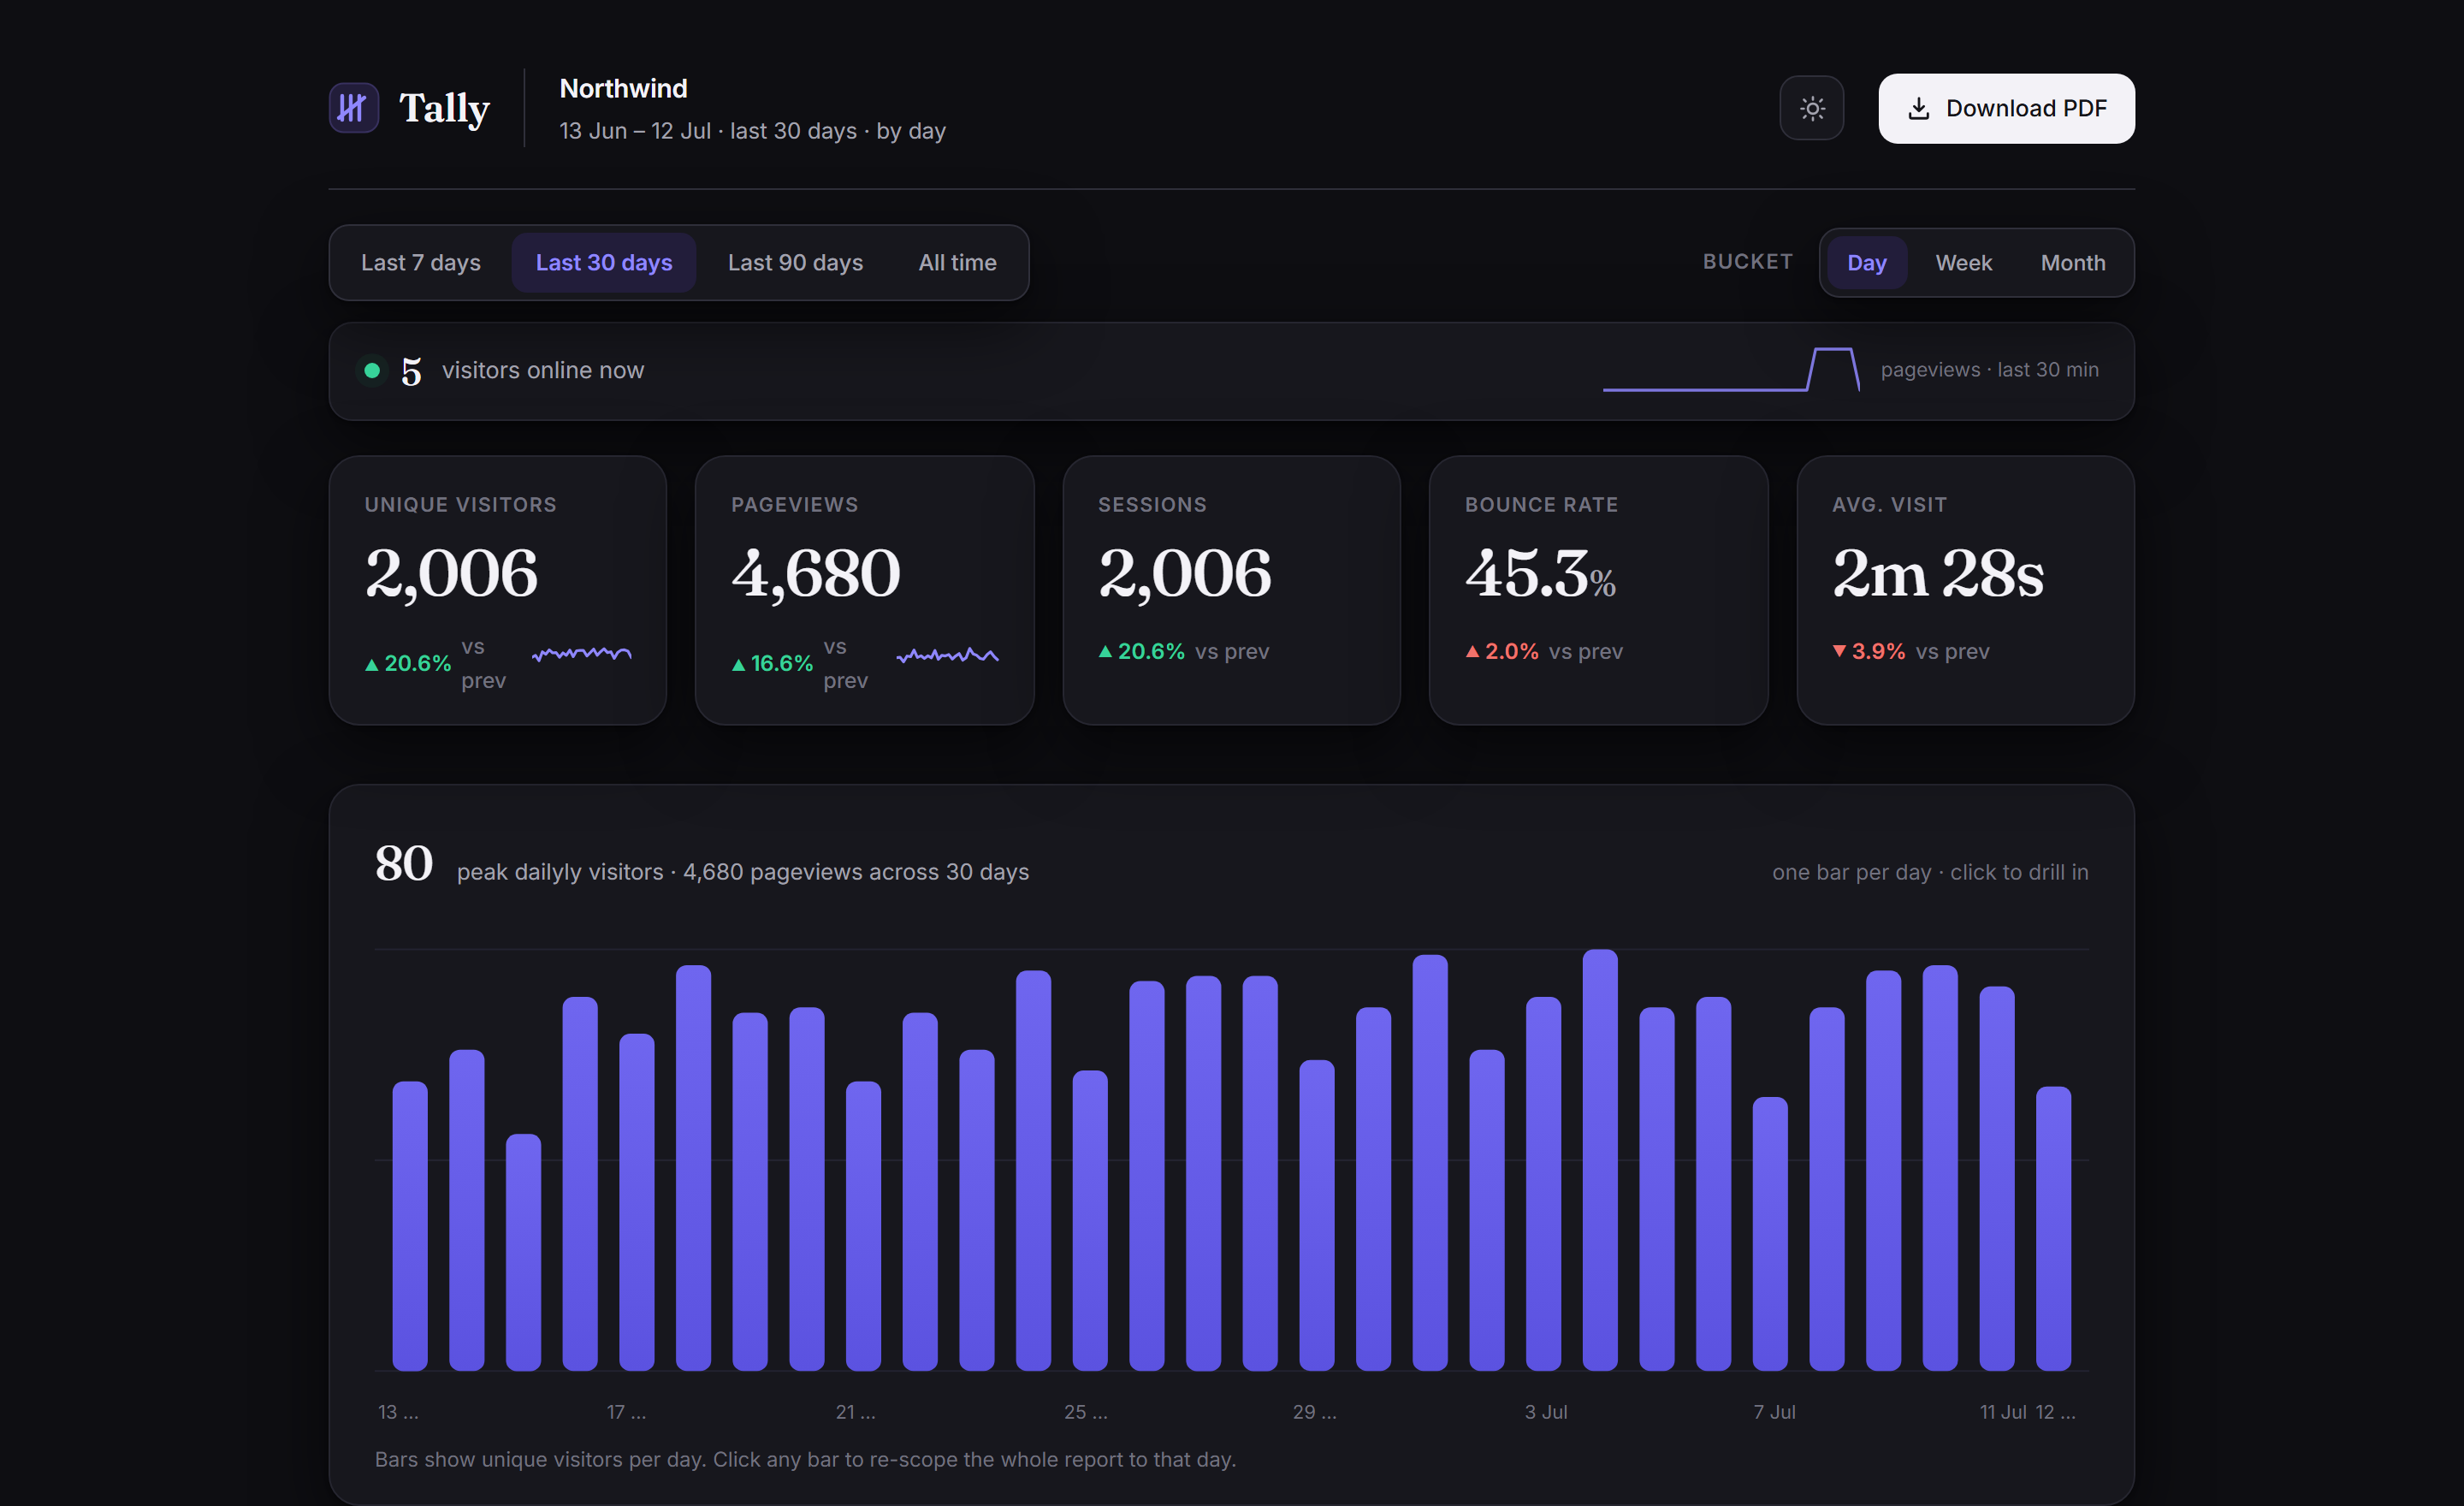Image resolution: width=2464 pixels, height=1506 pixels.
Task: Open the Unique Visitors card
Action: point(497,590)
